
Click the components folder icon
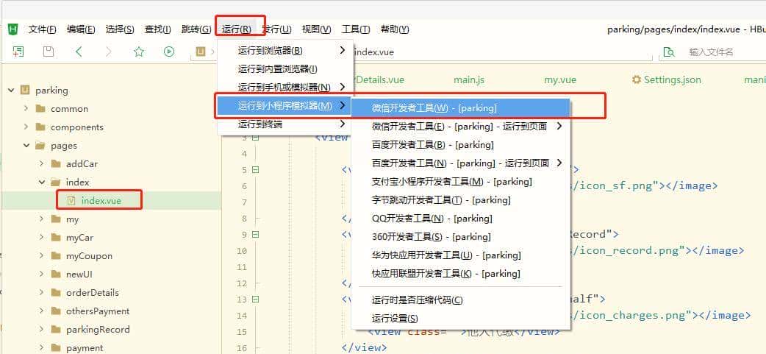pyautogui.click(x=40, y=127)
